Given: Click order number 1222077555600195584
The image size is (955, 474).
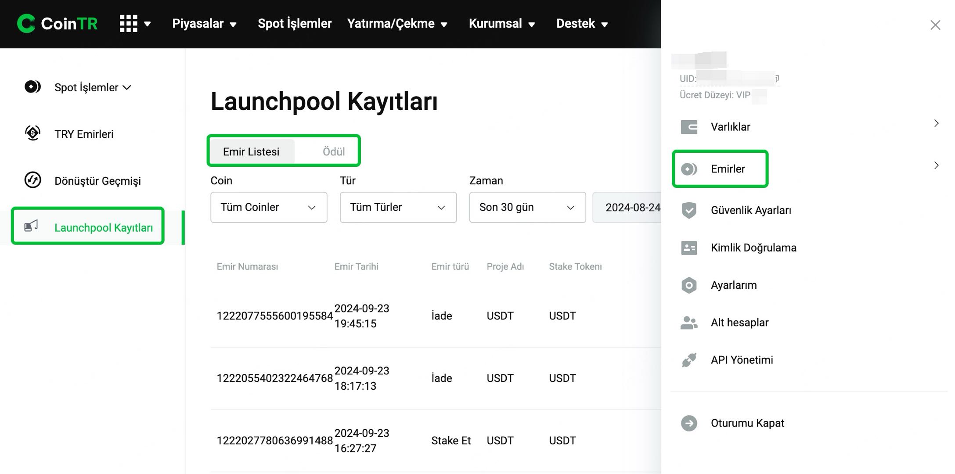Looking at the screenshot, I should pyautogui.click(x=274, y=316).
